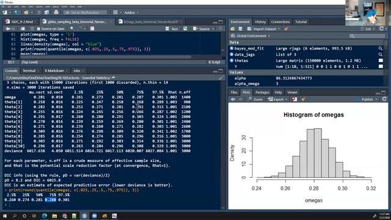Click the Go to file/function field
This screenshot has width=391, height=220.
click(x=86, y=12)
